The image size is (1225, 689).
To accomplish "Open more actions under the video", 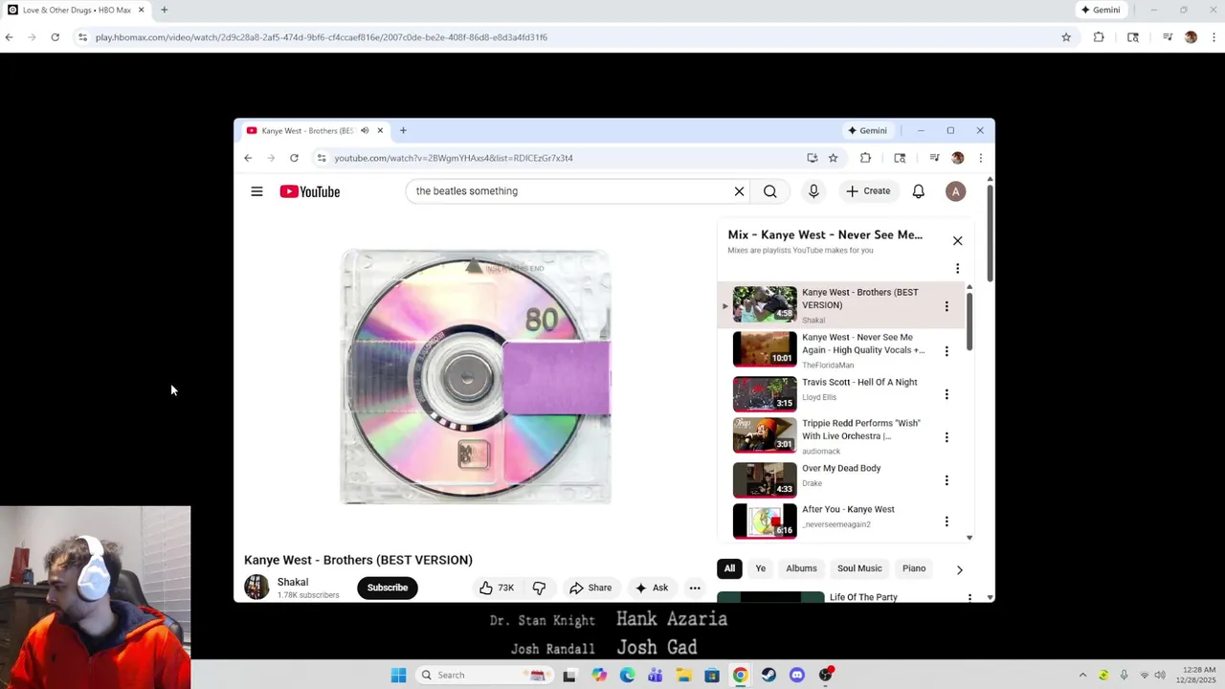I will tap(695, 588).
